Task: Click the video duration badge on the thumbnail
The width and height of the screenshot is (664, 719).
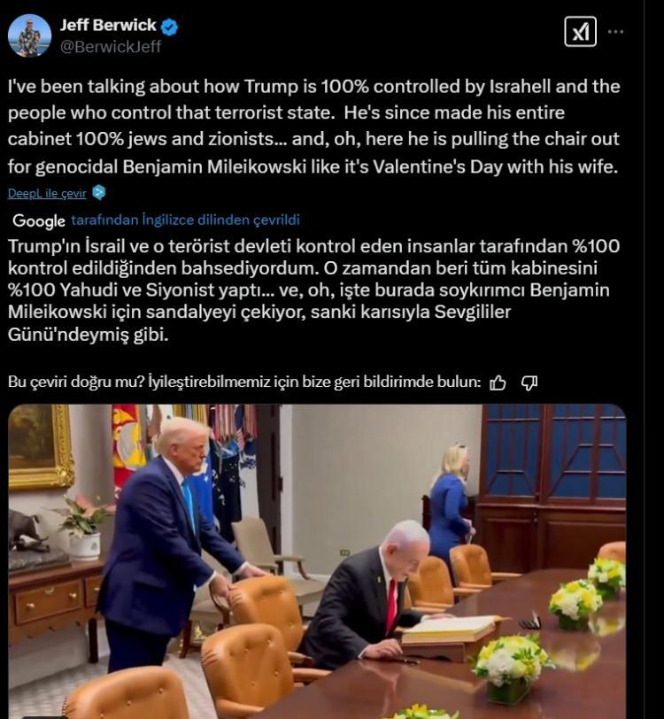Action: click(x=45, y=716)
